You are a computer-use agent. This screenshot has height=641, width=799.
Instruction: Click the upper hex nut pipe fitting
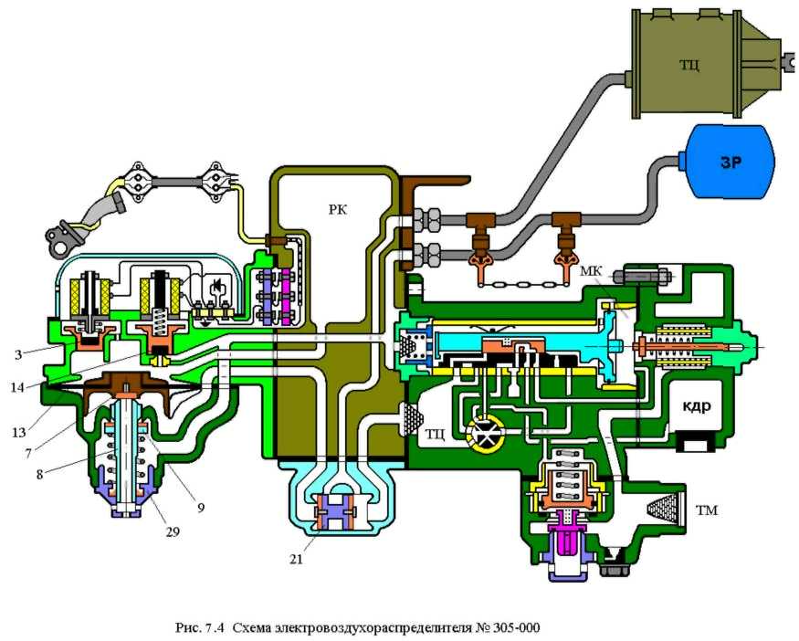(x=427, y=220)
